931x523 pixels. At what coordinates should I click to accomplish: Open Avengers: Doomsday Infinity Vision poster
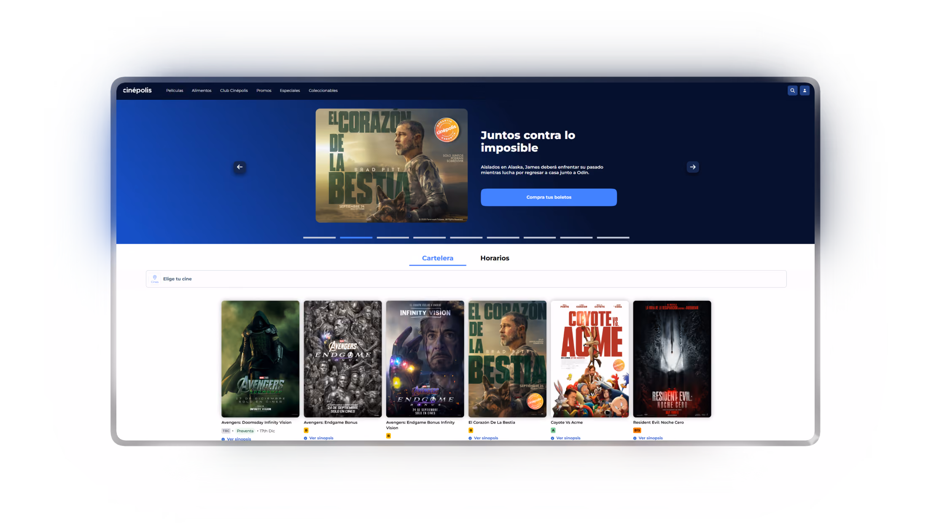click(x=260, y=359)
